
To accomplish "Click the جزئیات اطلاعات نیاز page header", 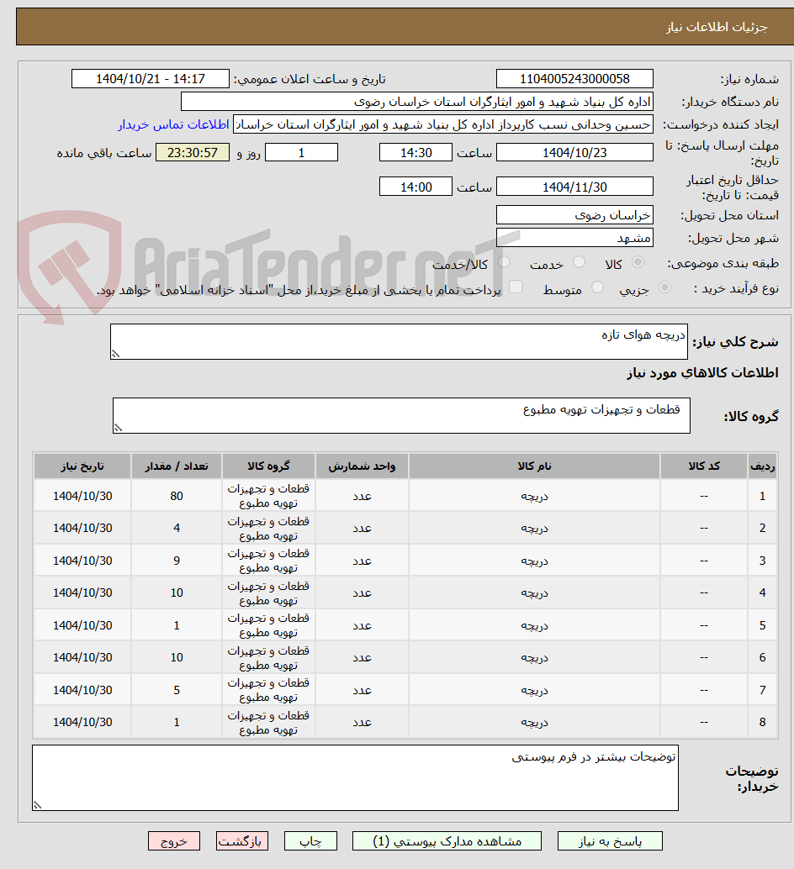I will pyautogui.click(x=717, y=27).
